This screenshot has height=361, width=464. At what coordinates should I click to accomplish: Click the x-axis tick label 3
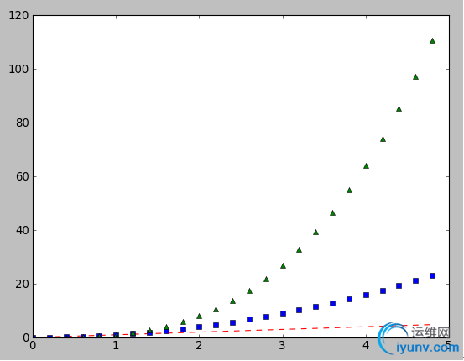tap(283, 346)
